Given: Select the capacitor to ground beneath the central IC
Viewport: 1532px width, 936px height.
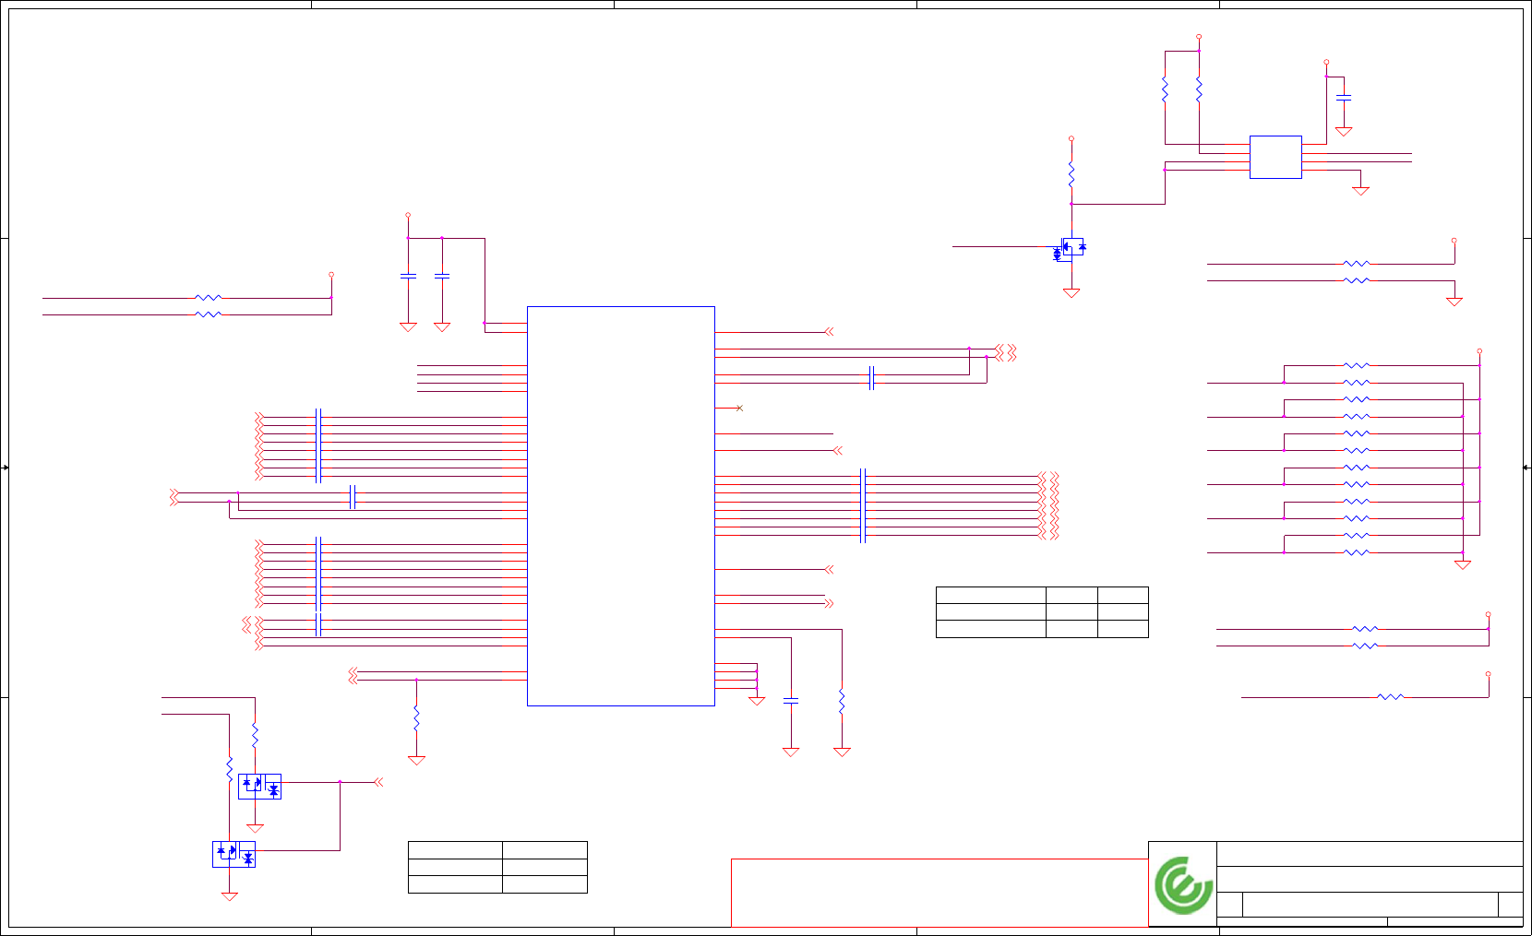Looking at the screenshot, I should [791, 702].
